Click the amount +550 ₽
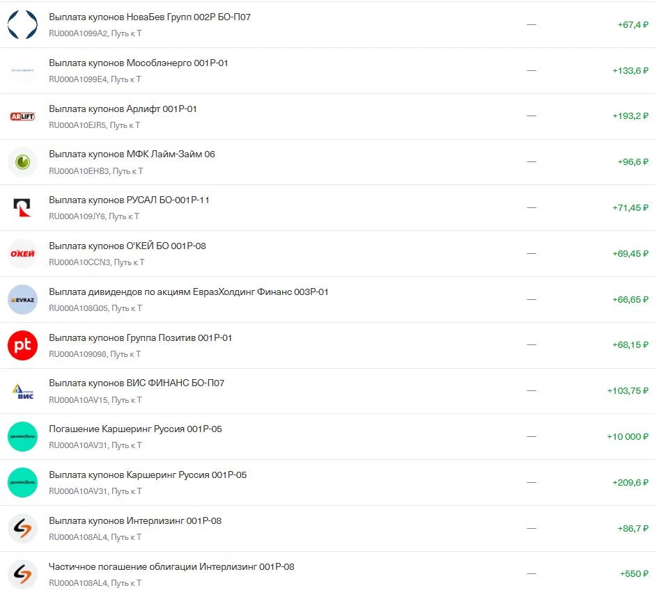This screenshot has height=597, width=666. coord(634,573)
